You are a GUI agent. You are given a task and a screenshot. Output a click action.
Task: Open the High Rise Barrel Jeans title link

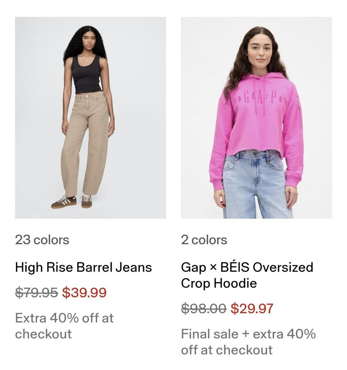coord(83,267)
